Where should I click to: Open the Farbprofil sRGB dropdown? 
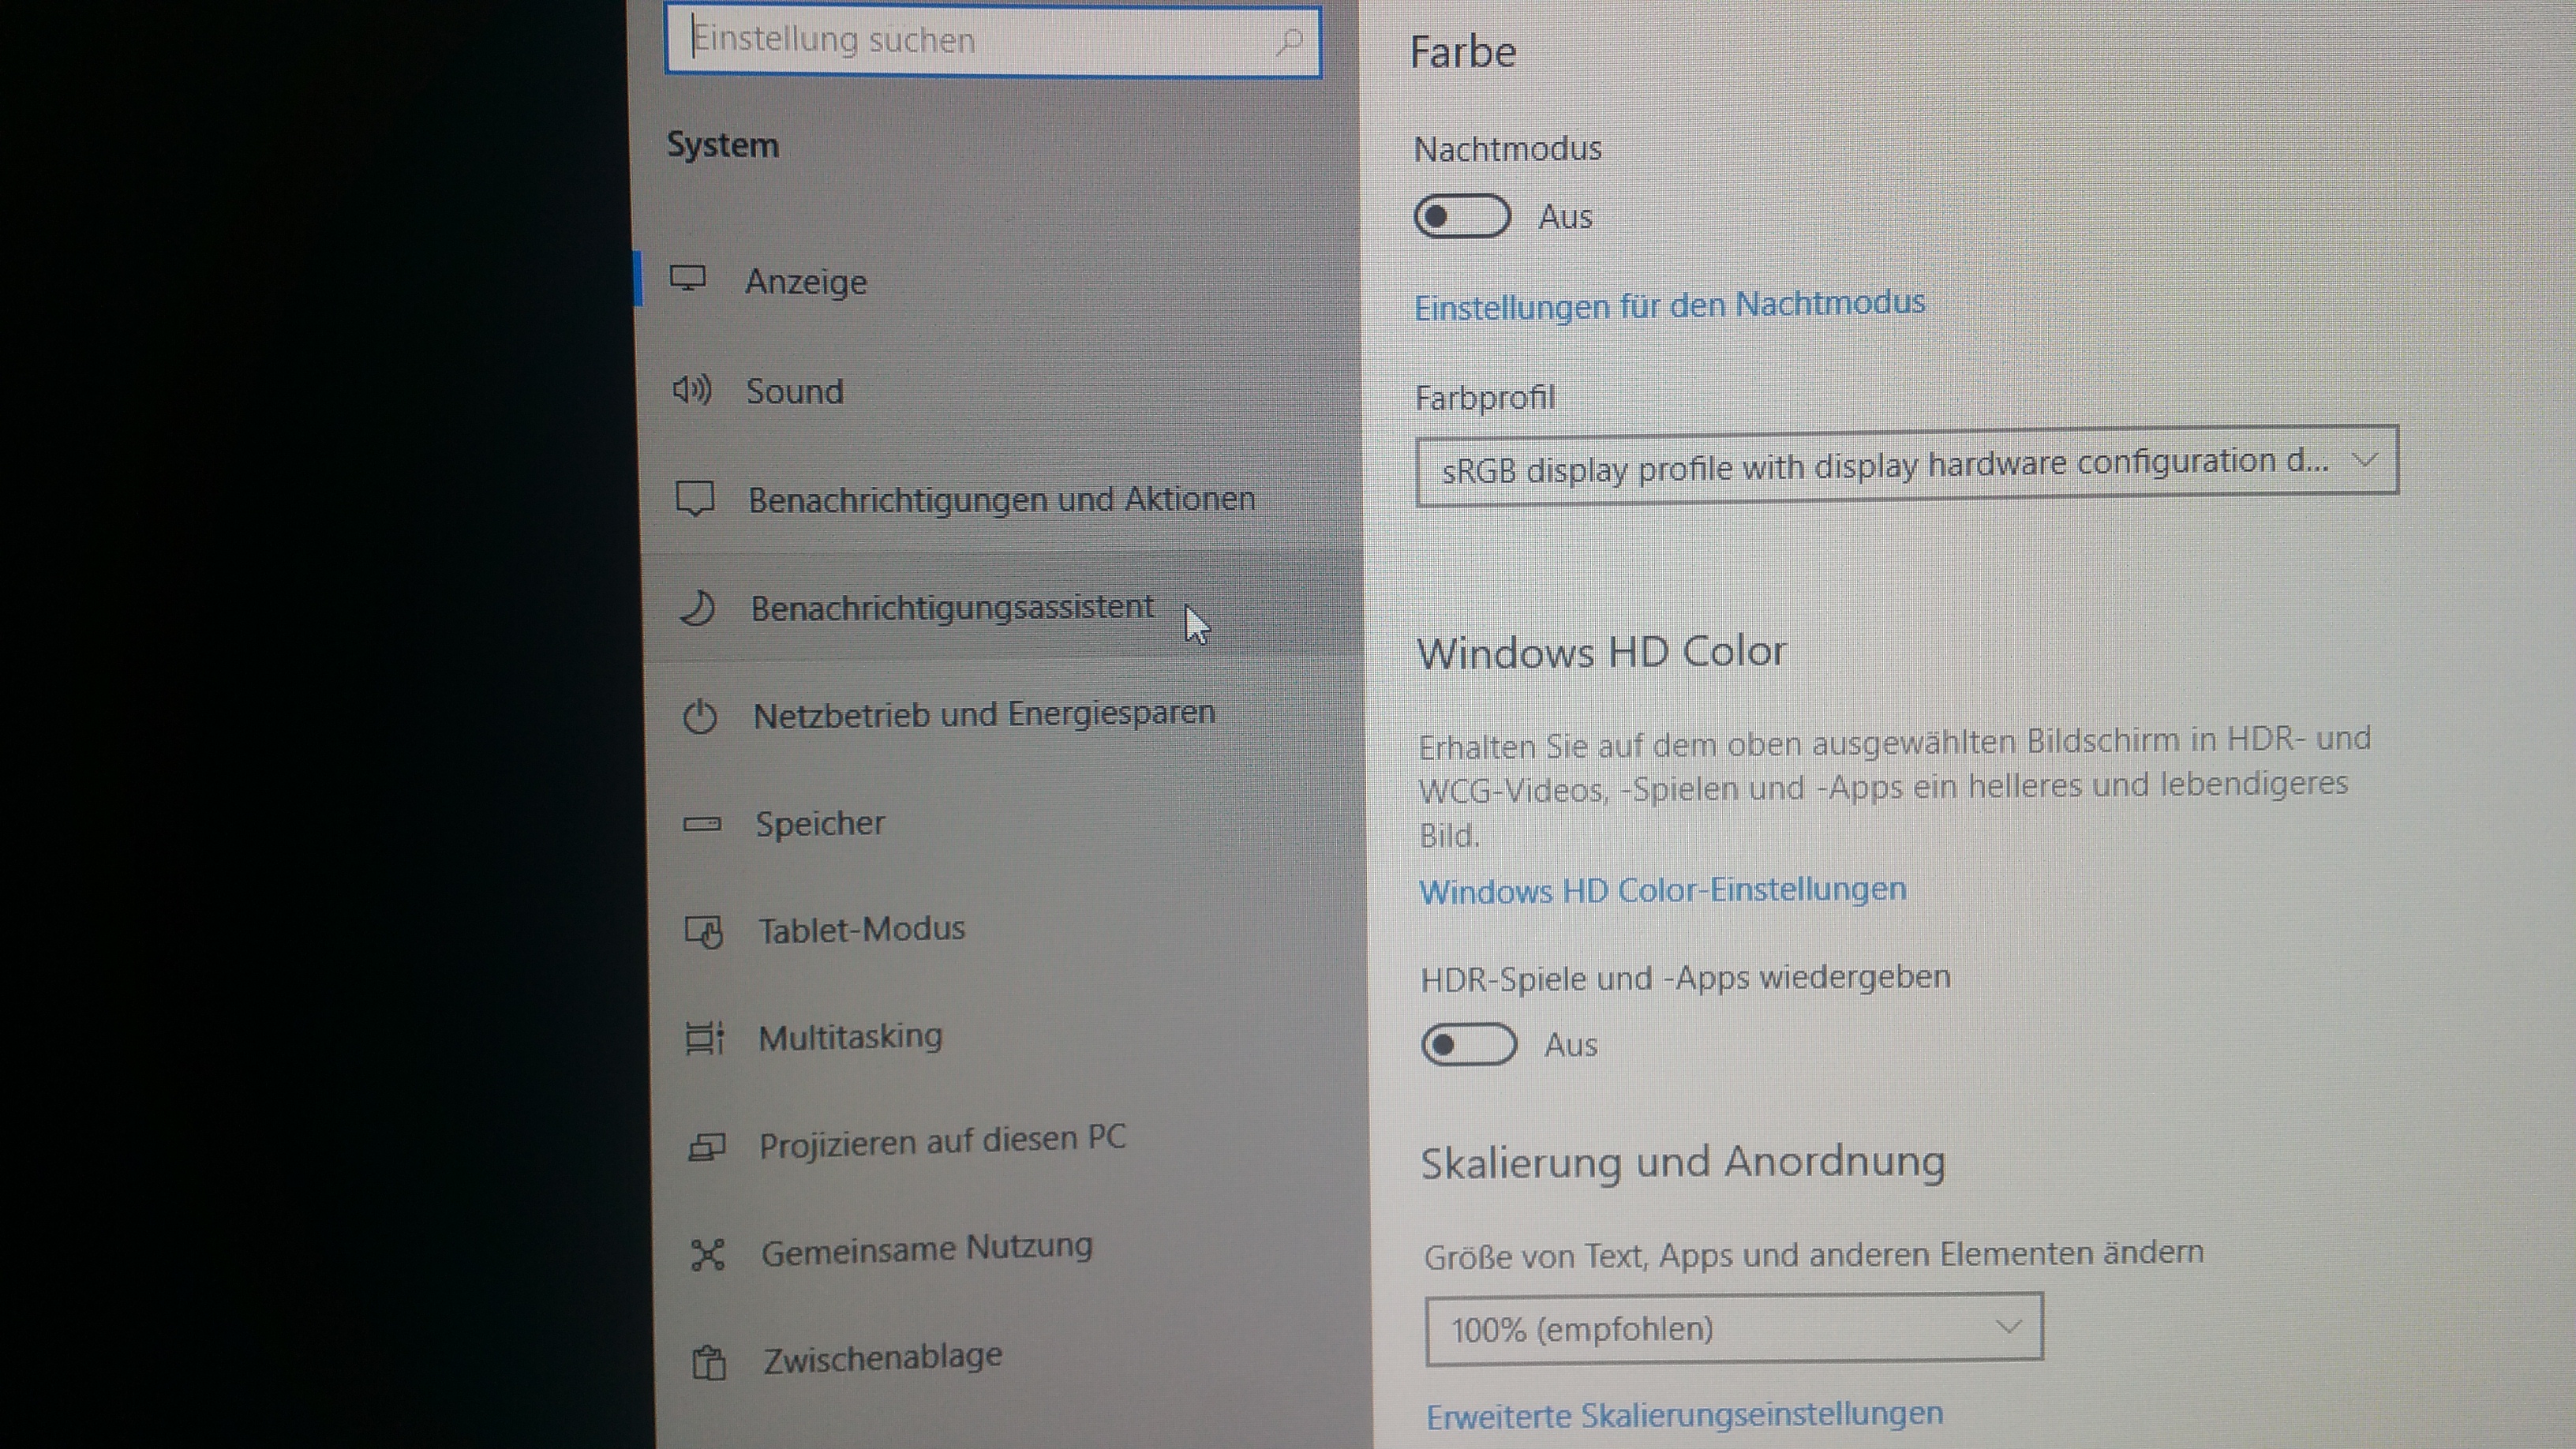[1906, 464]
